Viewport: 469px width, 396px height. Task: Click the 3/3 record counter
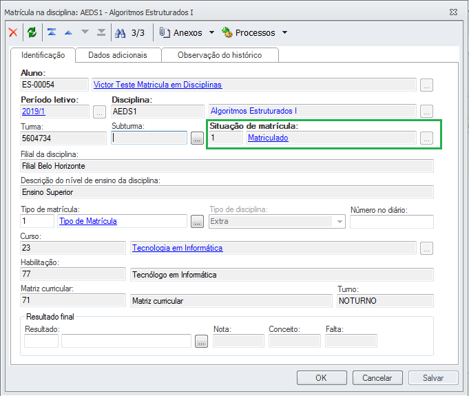click(138, 32)
